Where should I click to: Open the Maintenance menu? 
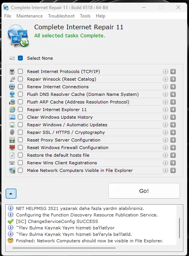[30, 16]
